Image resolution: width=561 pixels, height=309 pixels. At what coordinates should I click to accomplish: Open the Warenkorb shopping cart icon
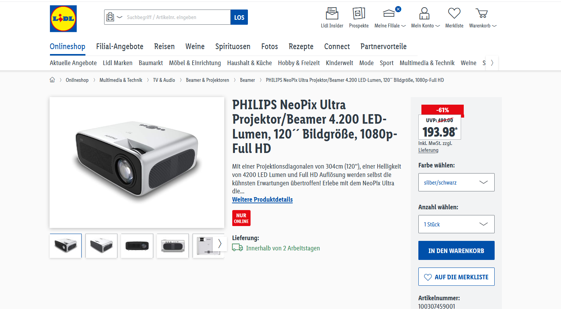click(x=482, y=14)
